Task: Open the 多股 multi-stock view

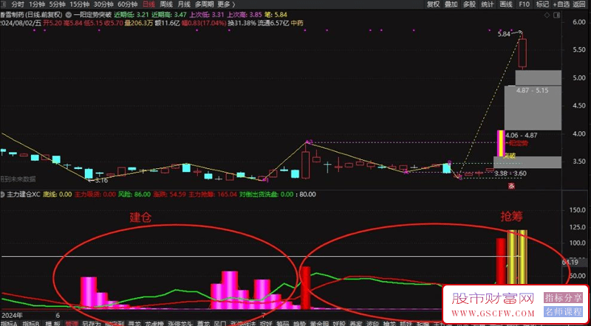Action: click(469, 4)
